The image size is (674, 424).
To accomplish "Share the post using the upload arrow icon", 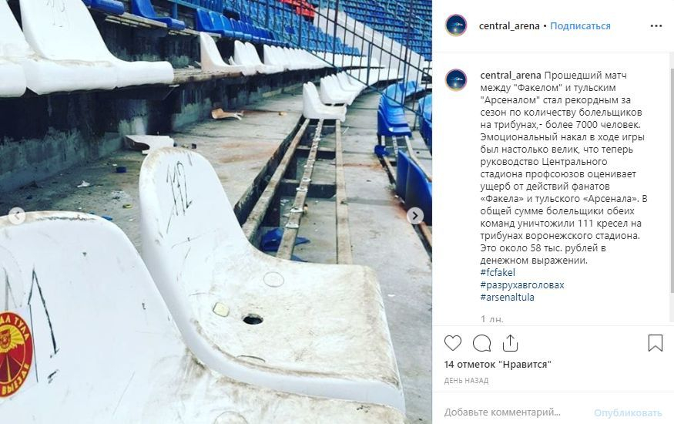I will [x=510, y=343].
